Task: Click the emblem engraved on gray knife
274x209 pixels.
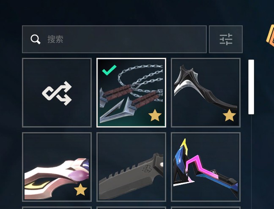Action: 147,168
